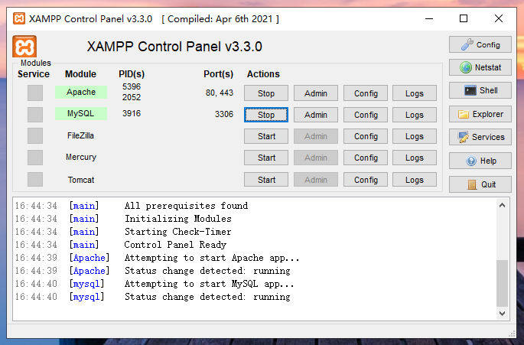Minimize the XAMPP Control Panel window

point(429,18)
